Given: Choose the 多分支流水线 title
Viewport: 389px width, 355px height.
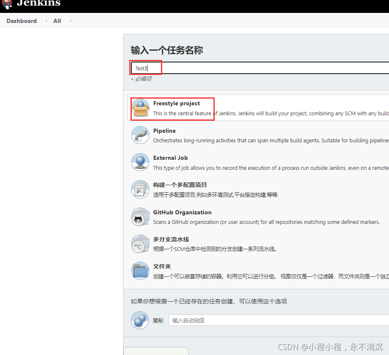Looking at the screenshot, I should [x=171, y=239].
